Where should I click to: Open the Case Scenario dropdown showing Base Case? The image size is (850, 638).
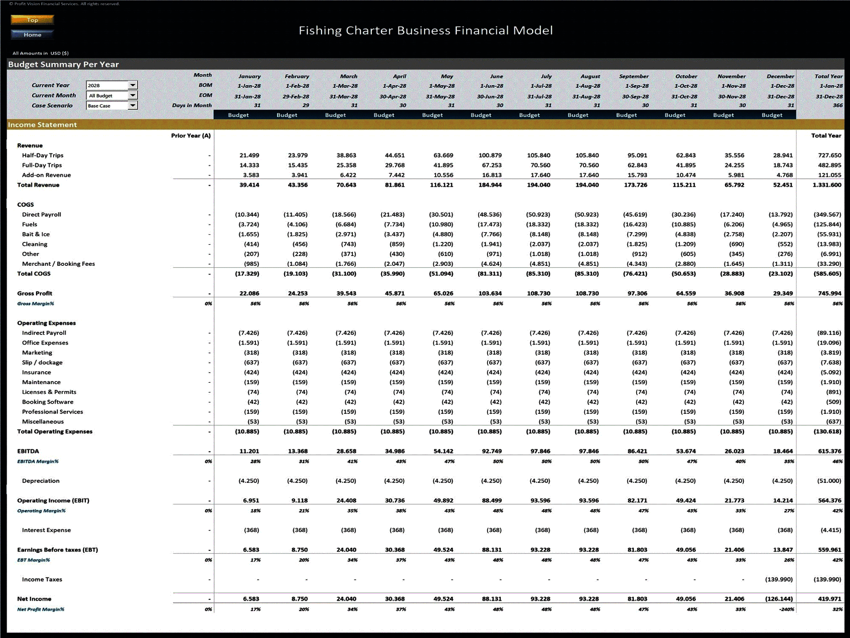click(108, 105)
